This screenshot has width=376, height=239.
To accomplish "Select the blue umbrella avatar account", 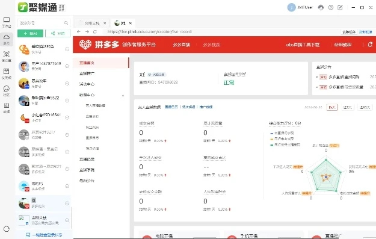I will (x=44, y=186).
